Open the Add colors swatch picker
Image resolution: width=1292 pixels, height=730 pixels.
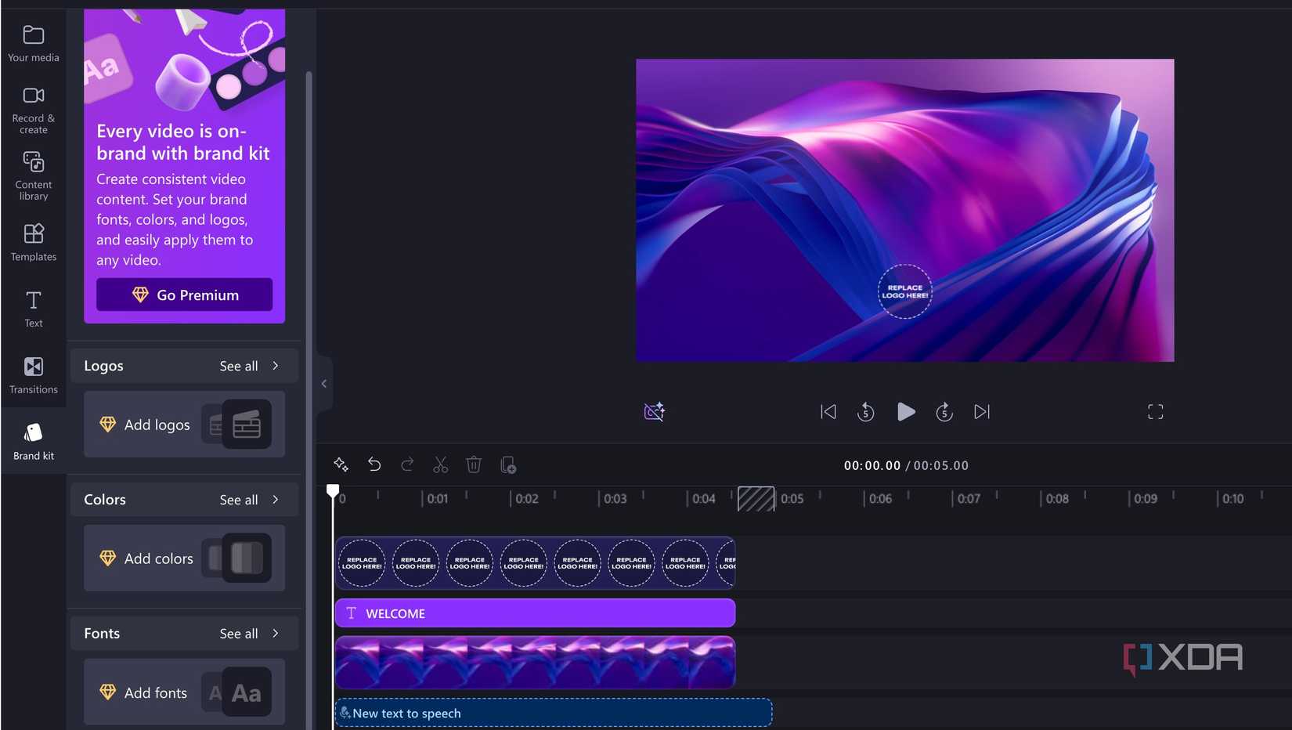click(158, 558)
